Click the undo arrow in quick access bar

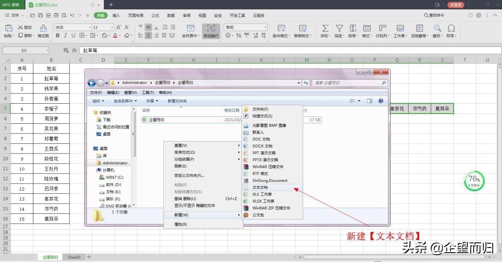(x=72, y=15)
